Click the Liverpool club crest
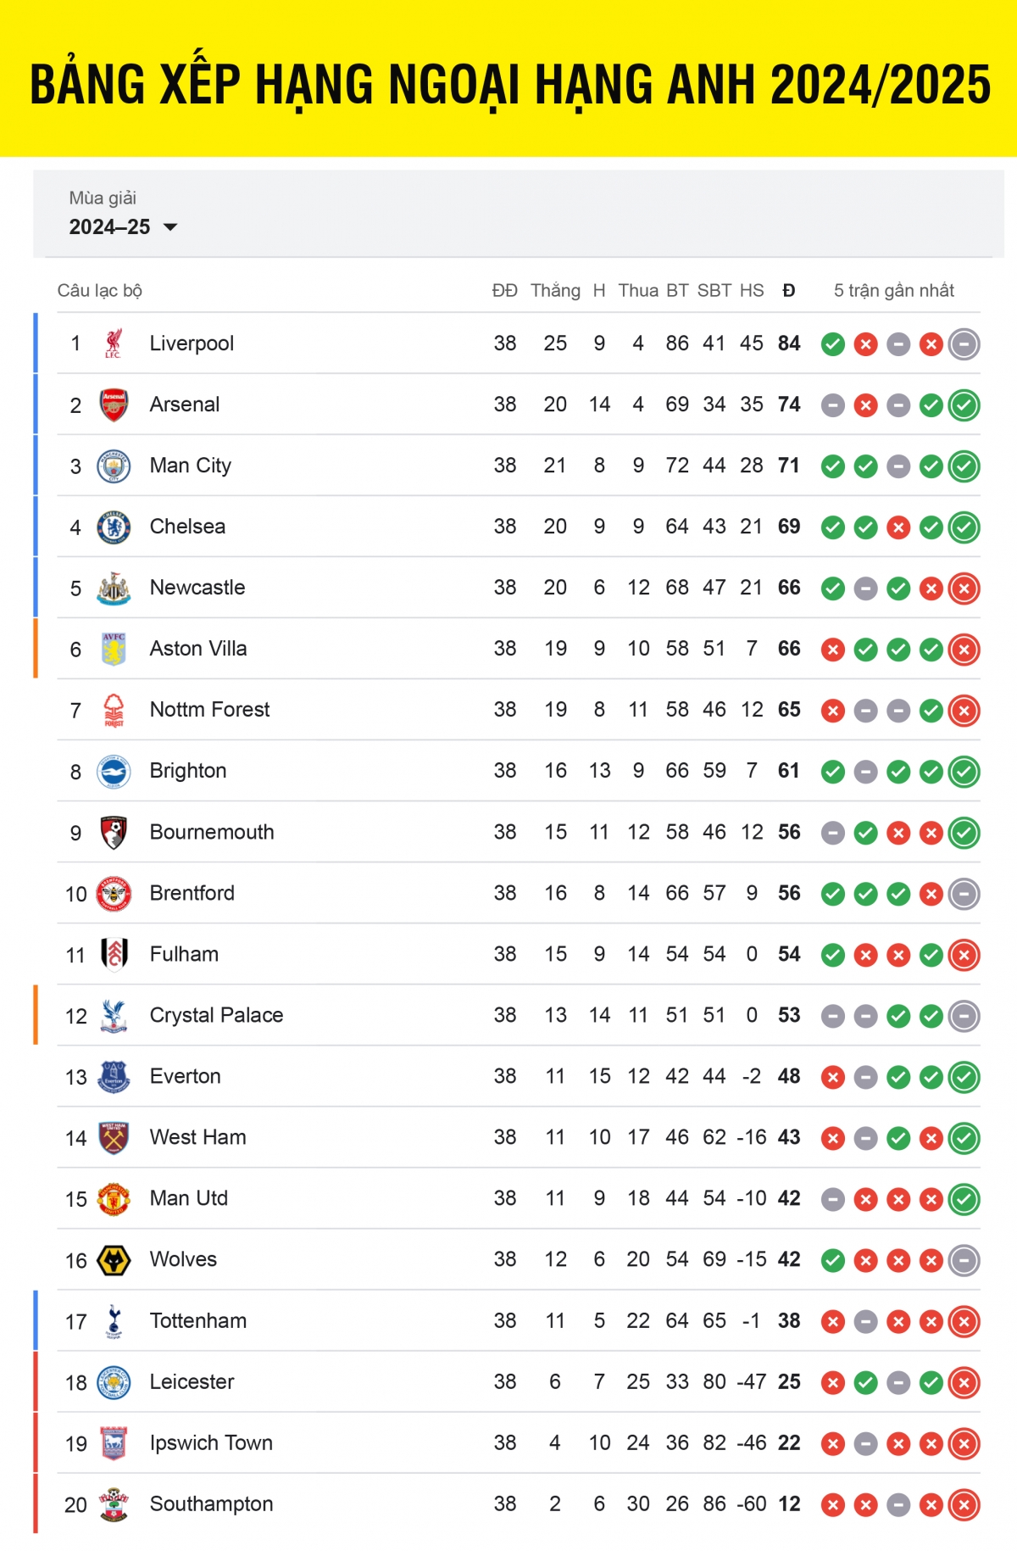 click(x=114, y=343)
